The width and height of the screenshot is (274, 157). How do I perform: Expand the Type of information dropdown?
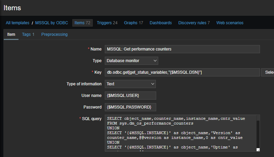pos(130,84)
